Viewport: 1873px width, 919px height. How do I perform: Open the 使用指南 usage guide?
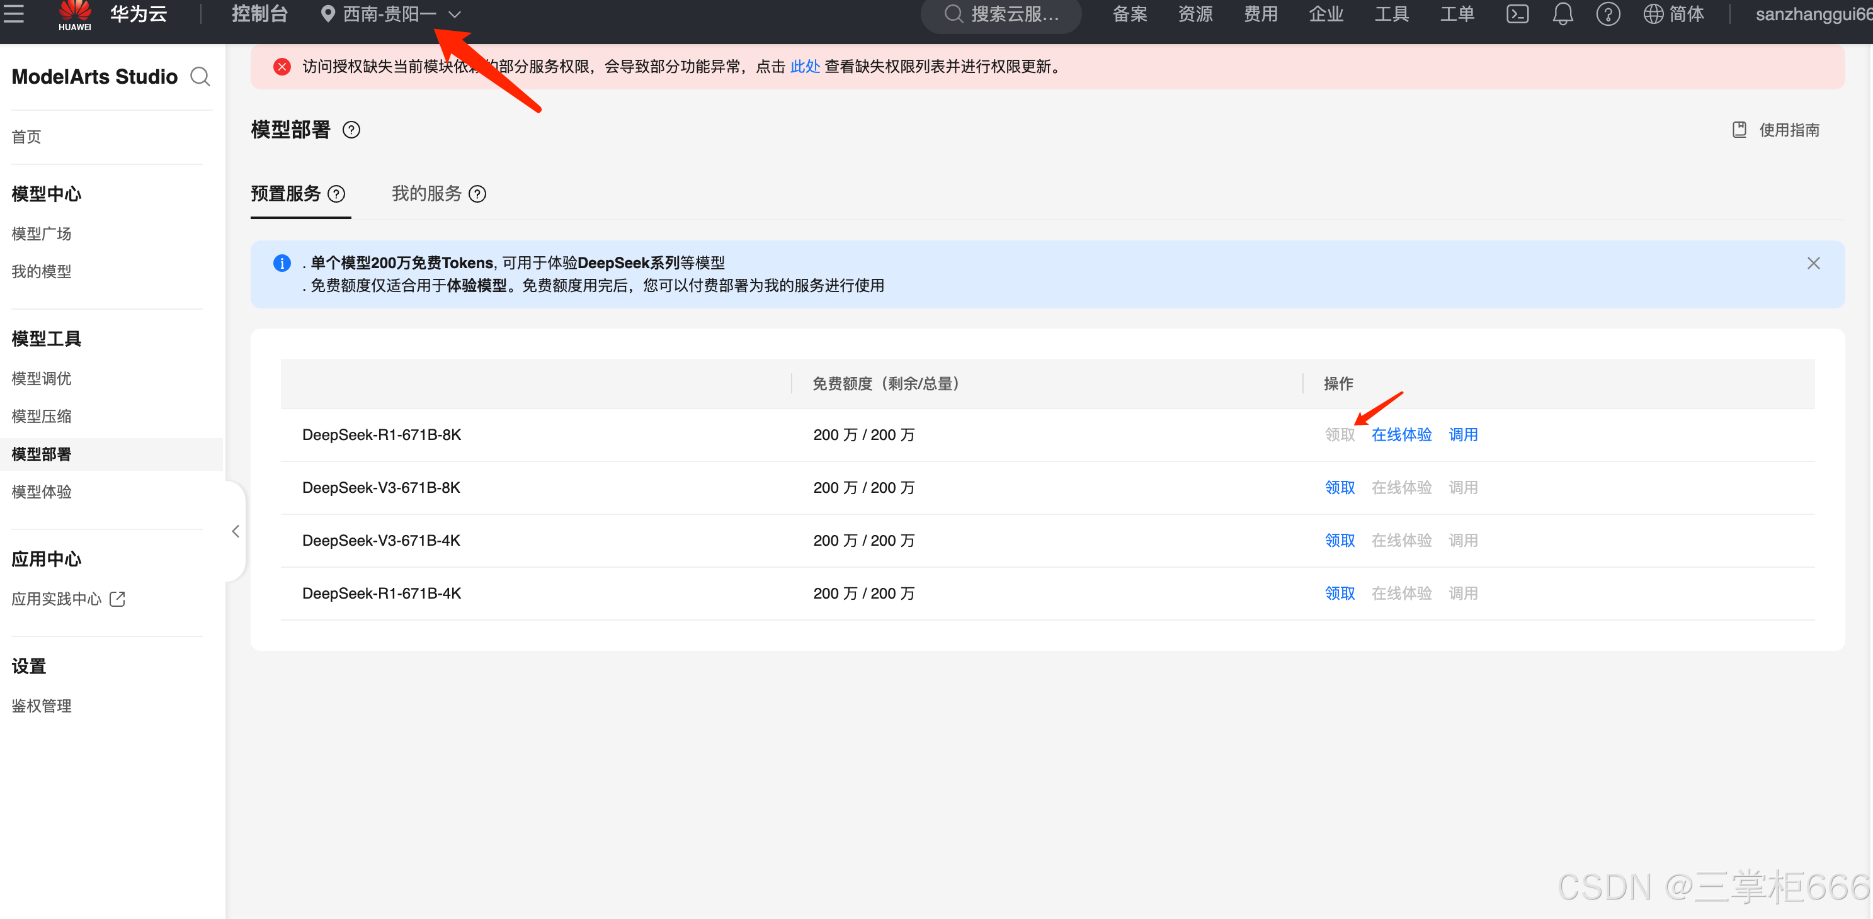coord(1776,130)
